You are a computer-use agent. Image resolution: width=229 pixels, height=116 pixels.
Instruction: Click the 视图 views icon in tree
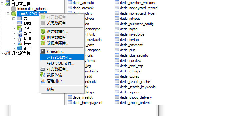[20, 23]
